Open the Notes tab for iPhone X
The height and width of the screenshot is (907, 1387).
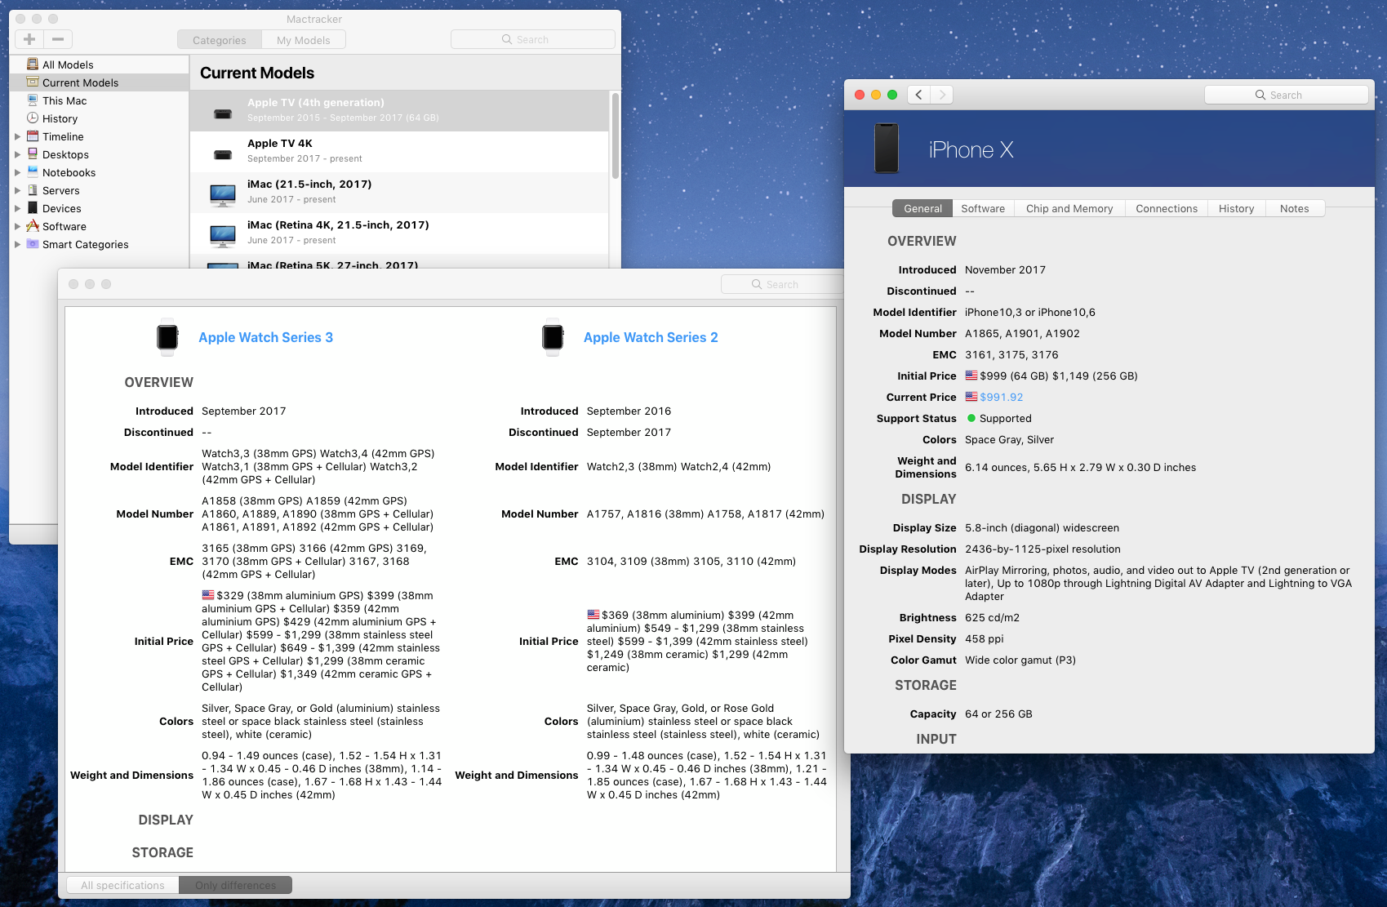(x=1295, y=208)
